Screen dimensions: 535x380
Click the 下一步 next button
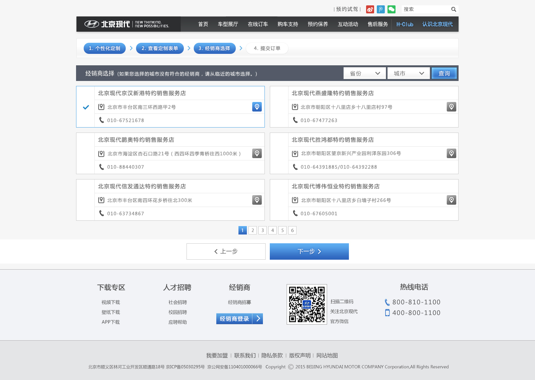(x=309, y=251)
